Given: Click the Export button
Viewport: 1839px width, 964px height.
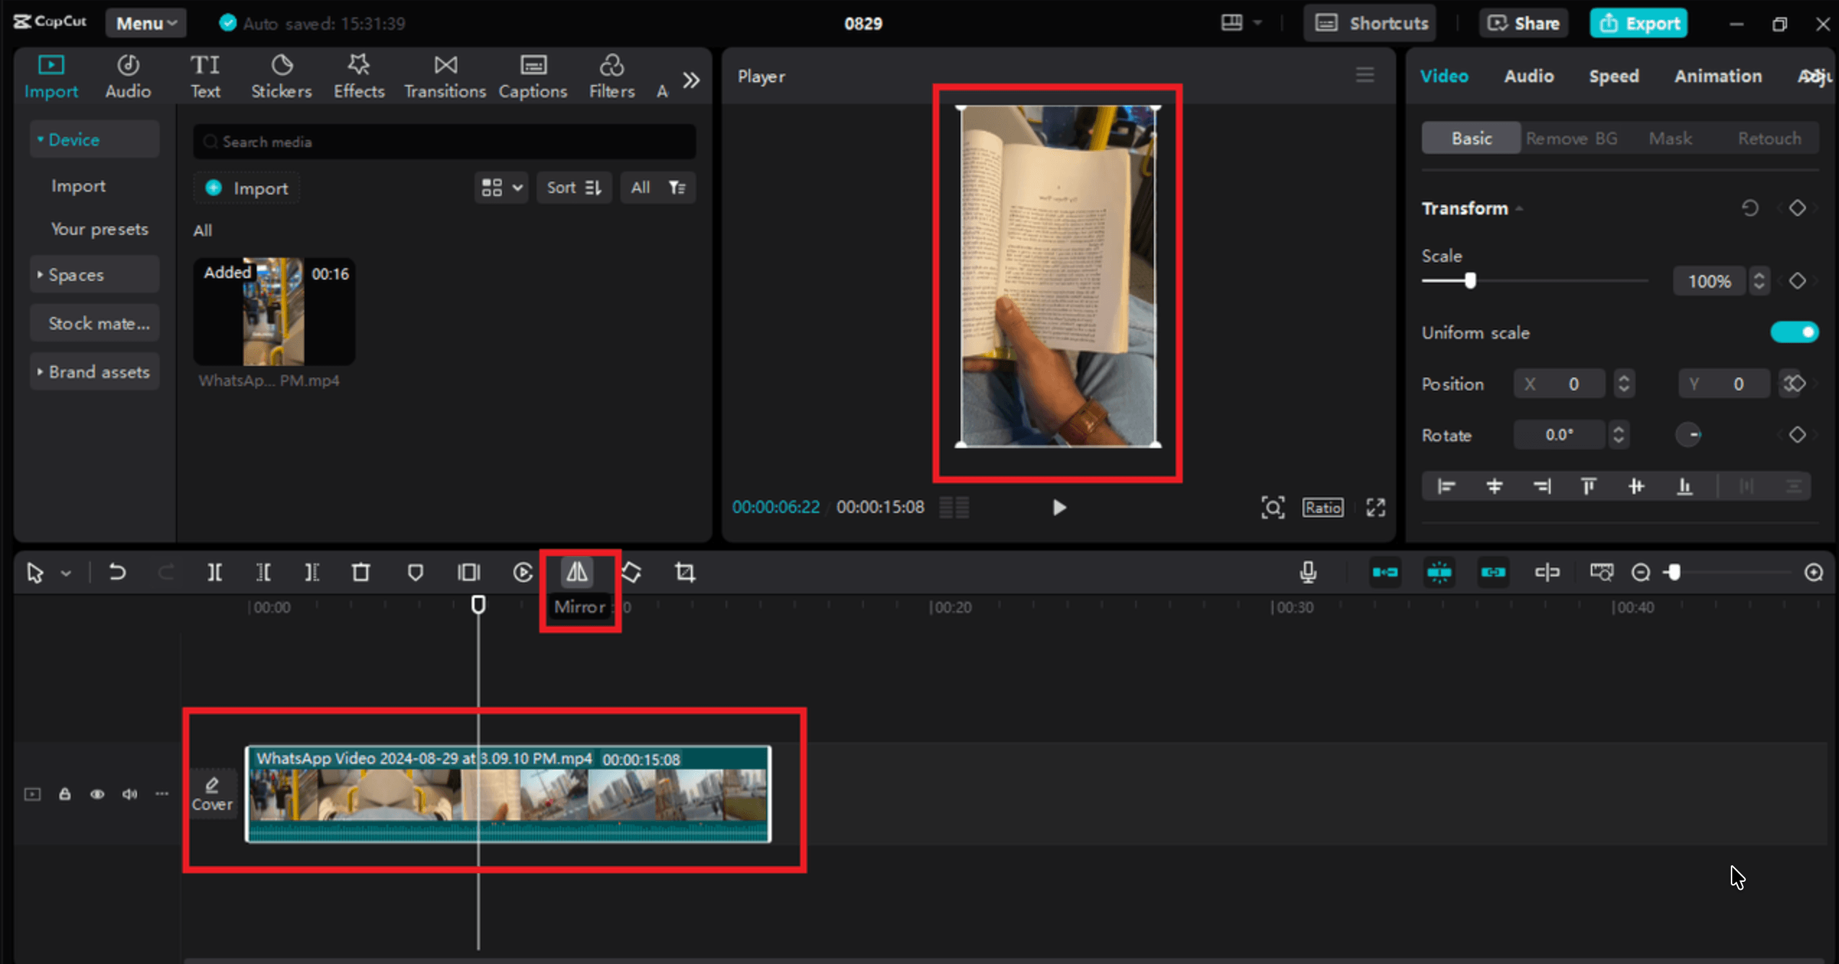Looking at the screenshot, I should point(1639,23).
